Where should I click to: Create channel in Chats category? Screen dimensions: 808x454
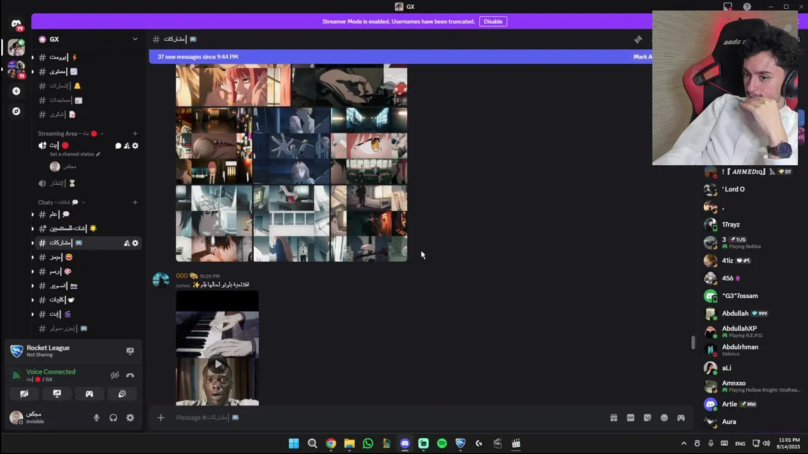pos(135,202)
